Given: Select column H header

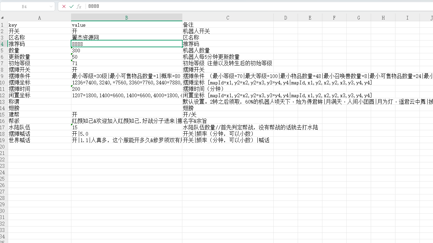Looking at the screenshot, I should [383, 18].
